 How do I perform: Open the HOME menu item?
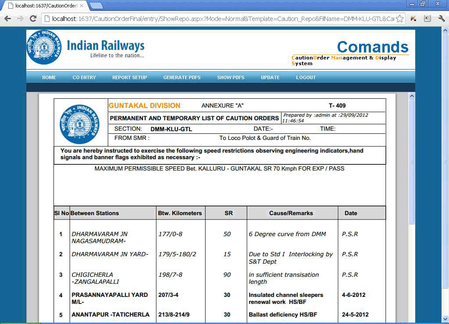tap(49, 77)
